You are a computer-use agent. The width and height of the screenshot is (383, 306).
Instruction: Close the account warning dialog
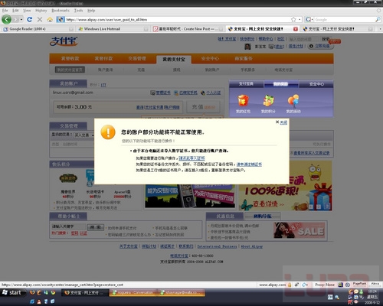[x=281, y=122]
